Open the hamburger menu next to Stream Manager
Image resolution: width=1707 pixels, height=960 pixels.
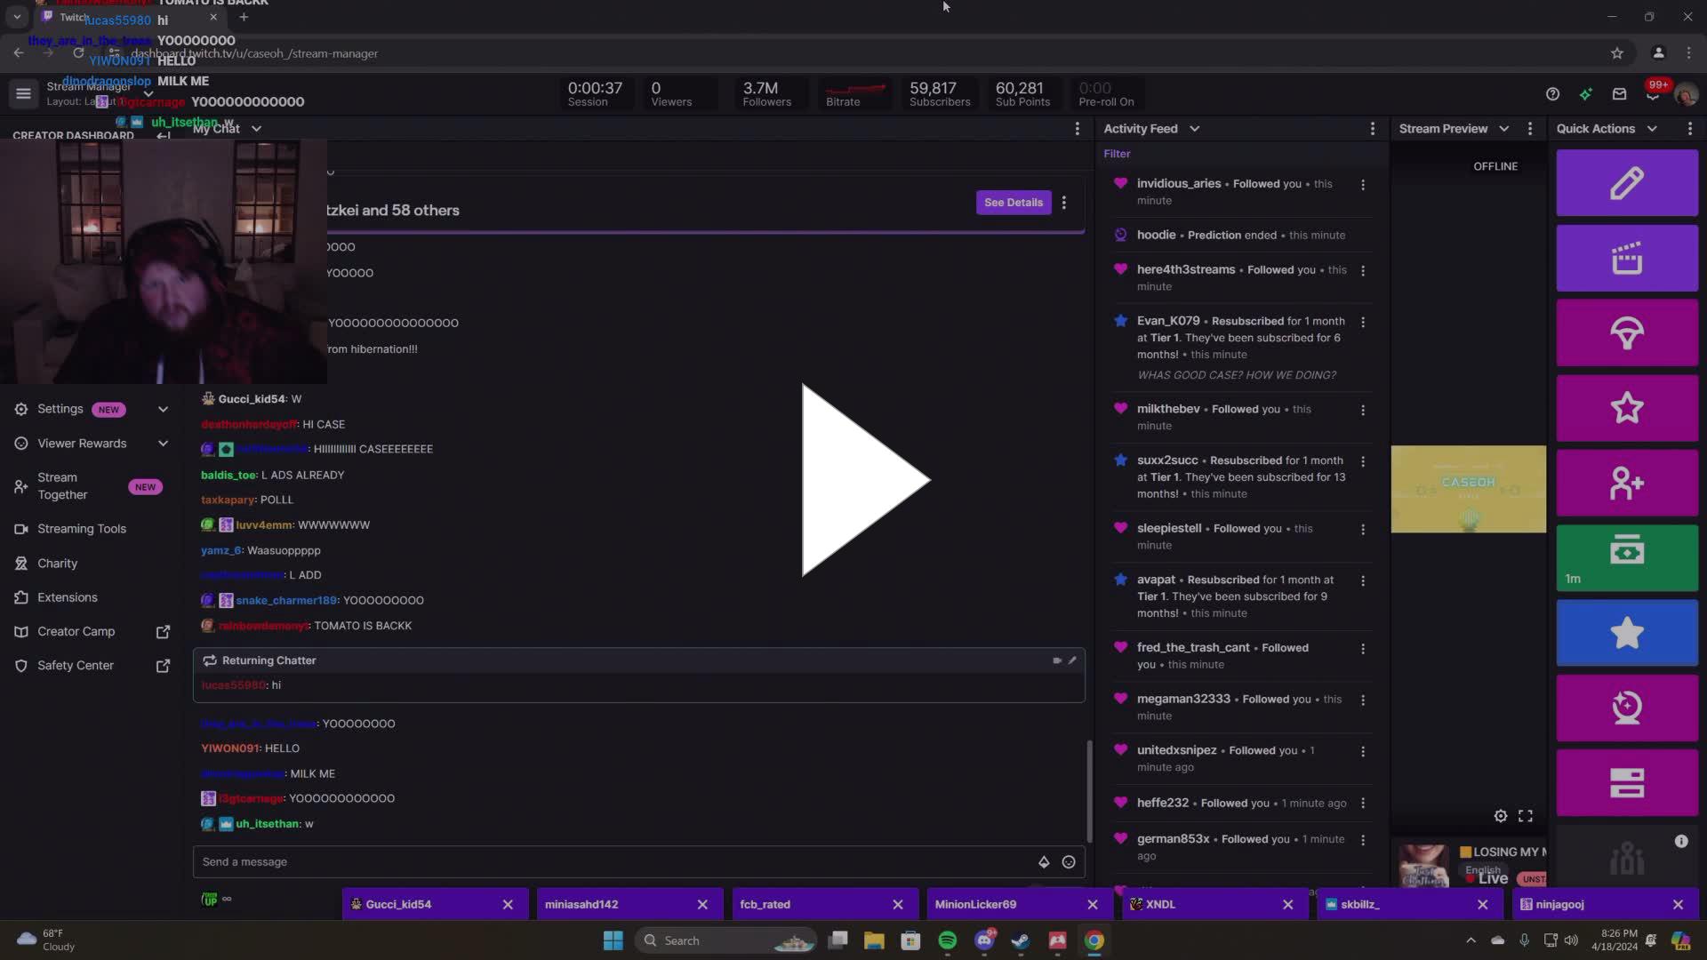[22, 93]
